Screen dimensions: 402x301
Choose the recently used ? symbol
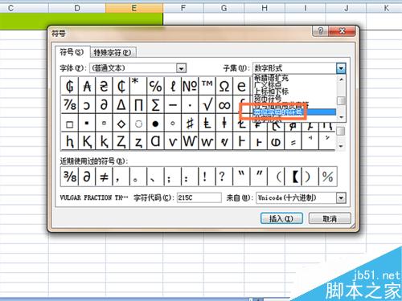click(x=224, y=177)
